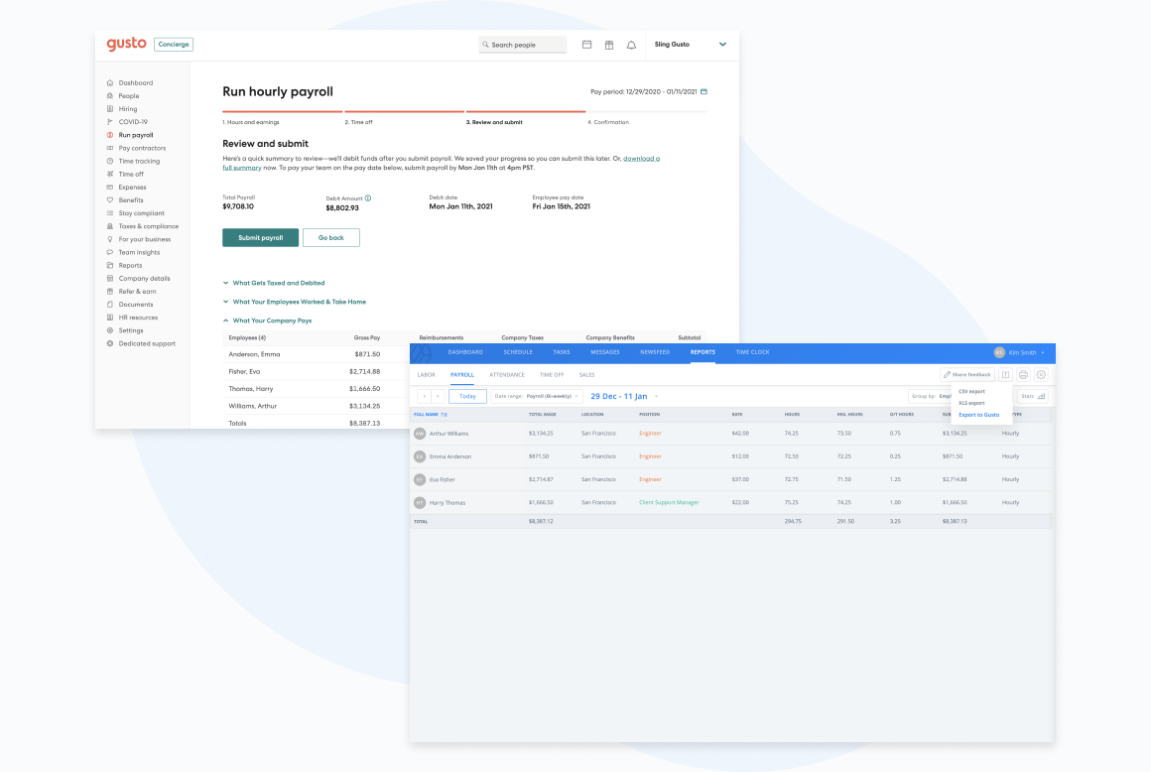
Task: Click the Sling export upload icon
Action: 1006,375
